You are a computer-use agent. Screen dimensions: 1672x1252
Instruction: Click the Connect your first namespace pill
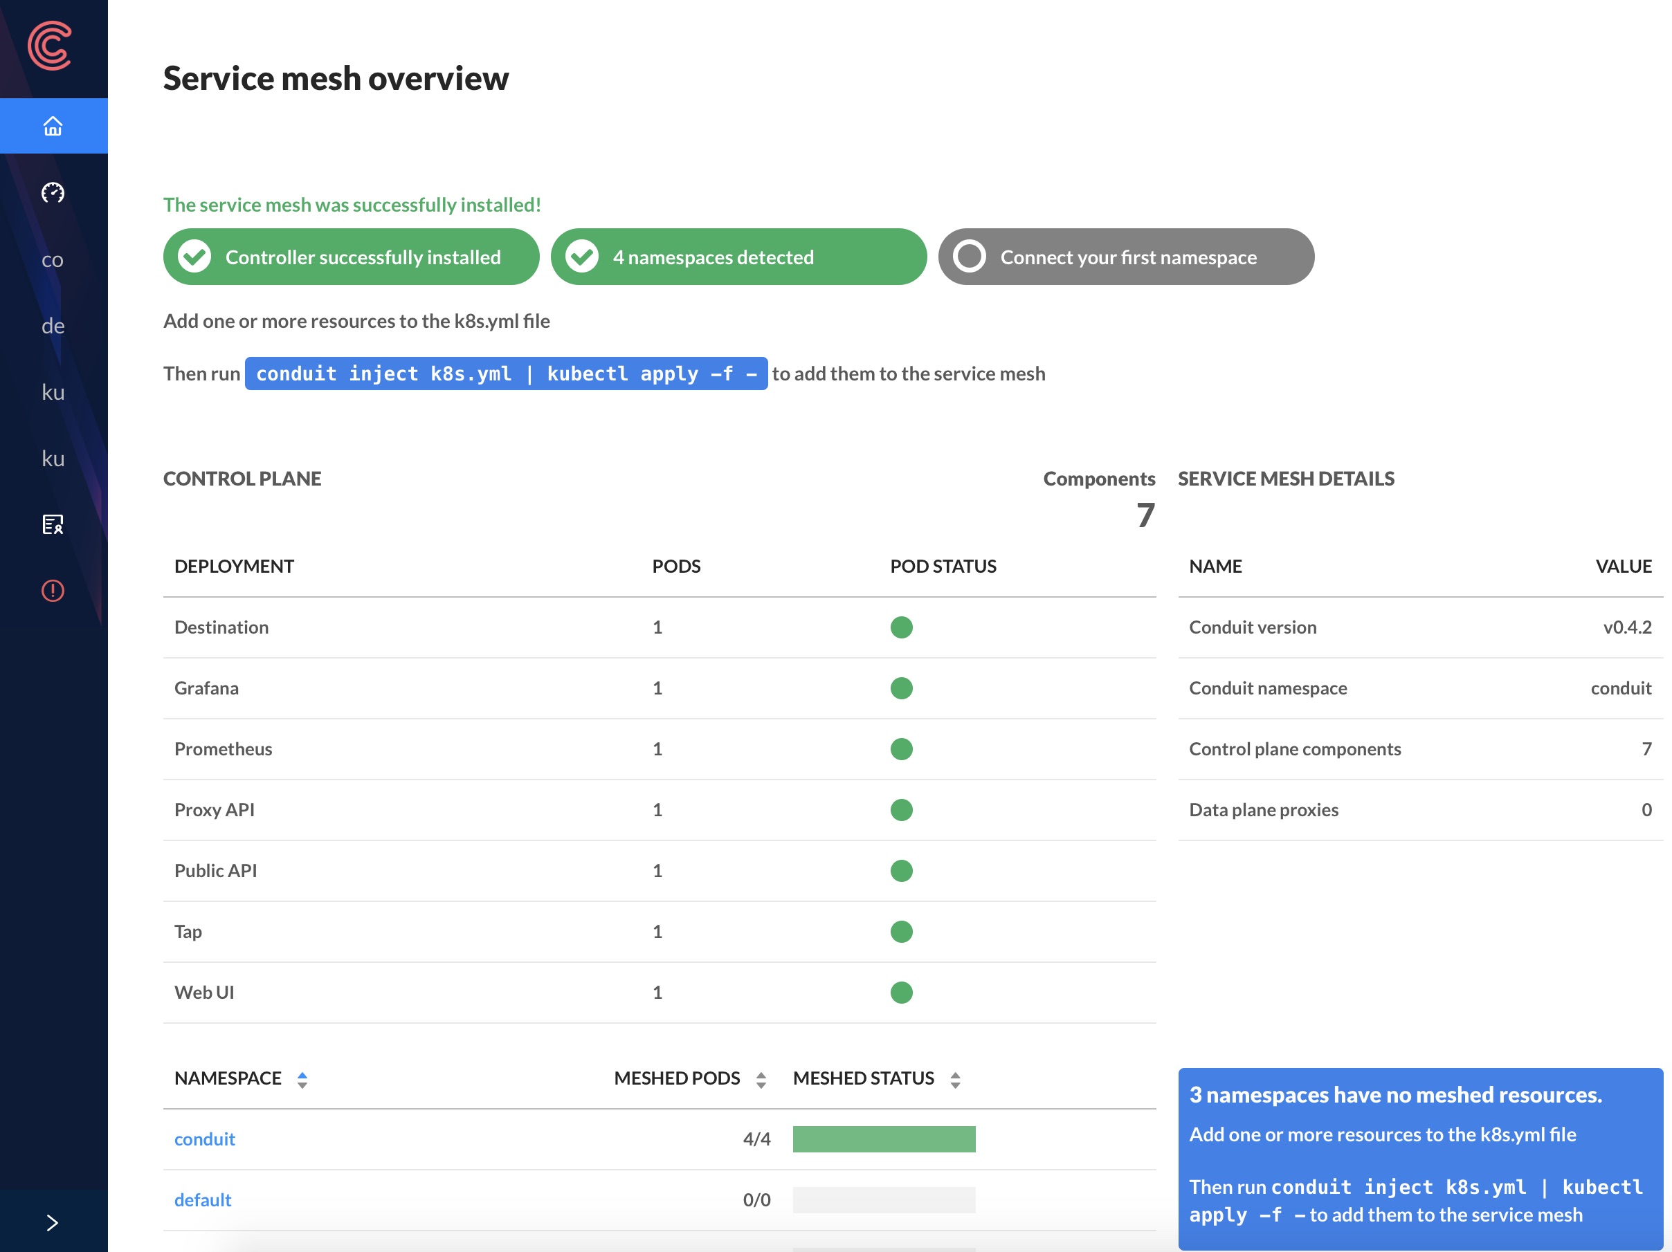(1126, 257)
